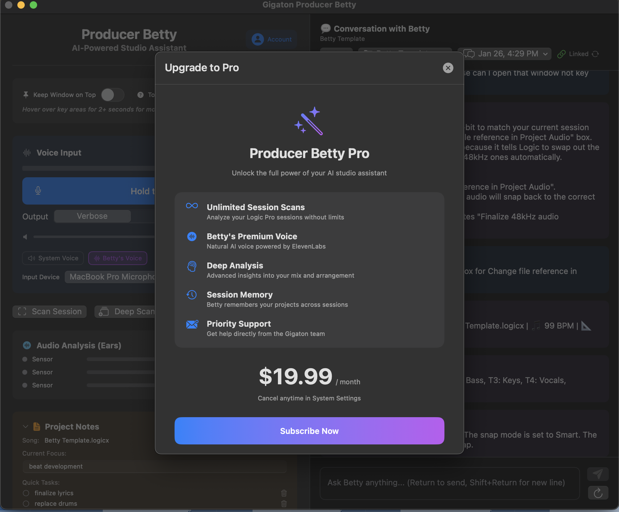619x512 pixels.
Task: Open the 'Jan 26, 4:29 PM' conversation dropdown
Action: click(504, 54)
